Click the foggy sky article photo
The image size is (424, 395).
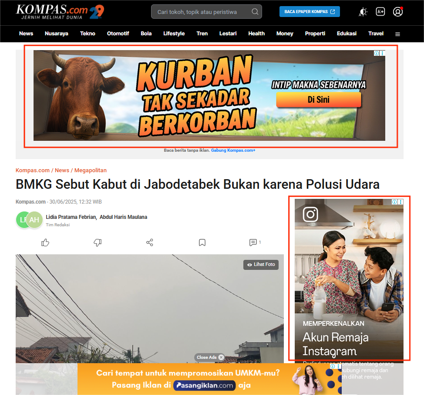coord(150,308)
